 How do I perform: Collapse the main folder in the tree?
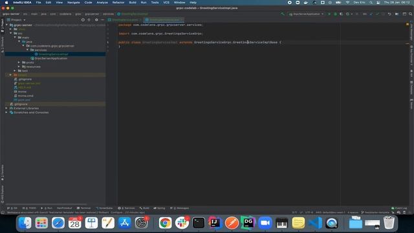click(15, 38)
